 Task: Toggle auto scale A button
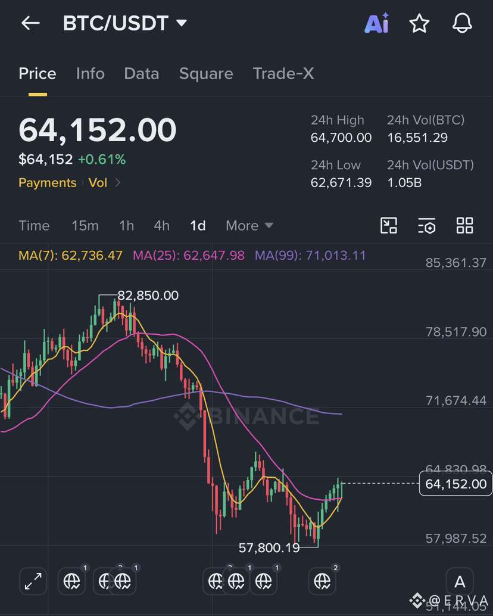(460, 581)
